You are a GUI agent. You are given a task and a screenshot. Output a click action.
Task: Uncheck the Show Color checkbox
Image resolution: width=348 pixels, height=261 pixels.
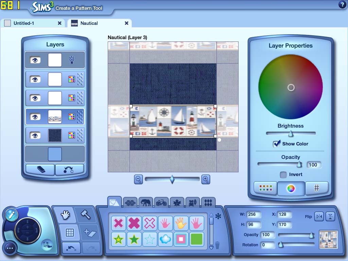click(277, 144)
